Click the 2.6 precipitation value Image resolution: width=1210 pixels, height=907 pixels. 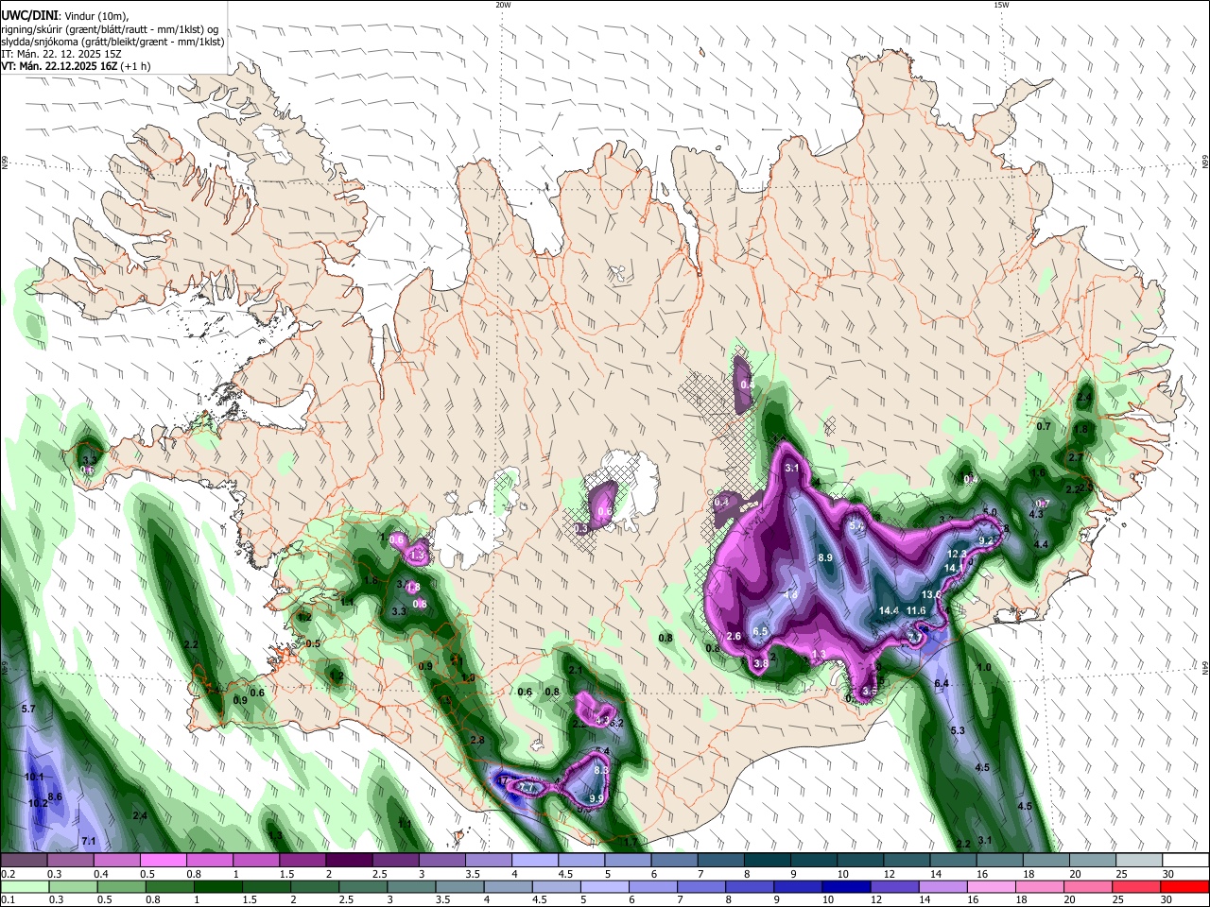tap(734, 637)
